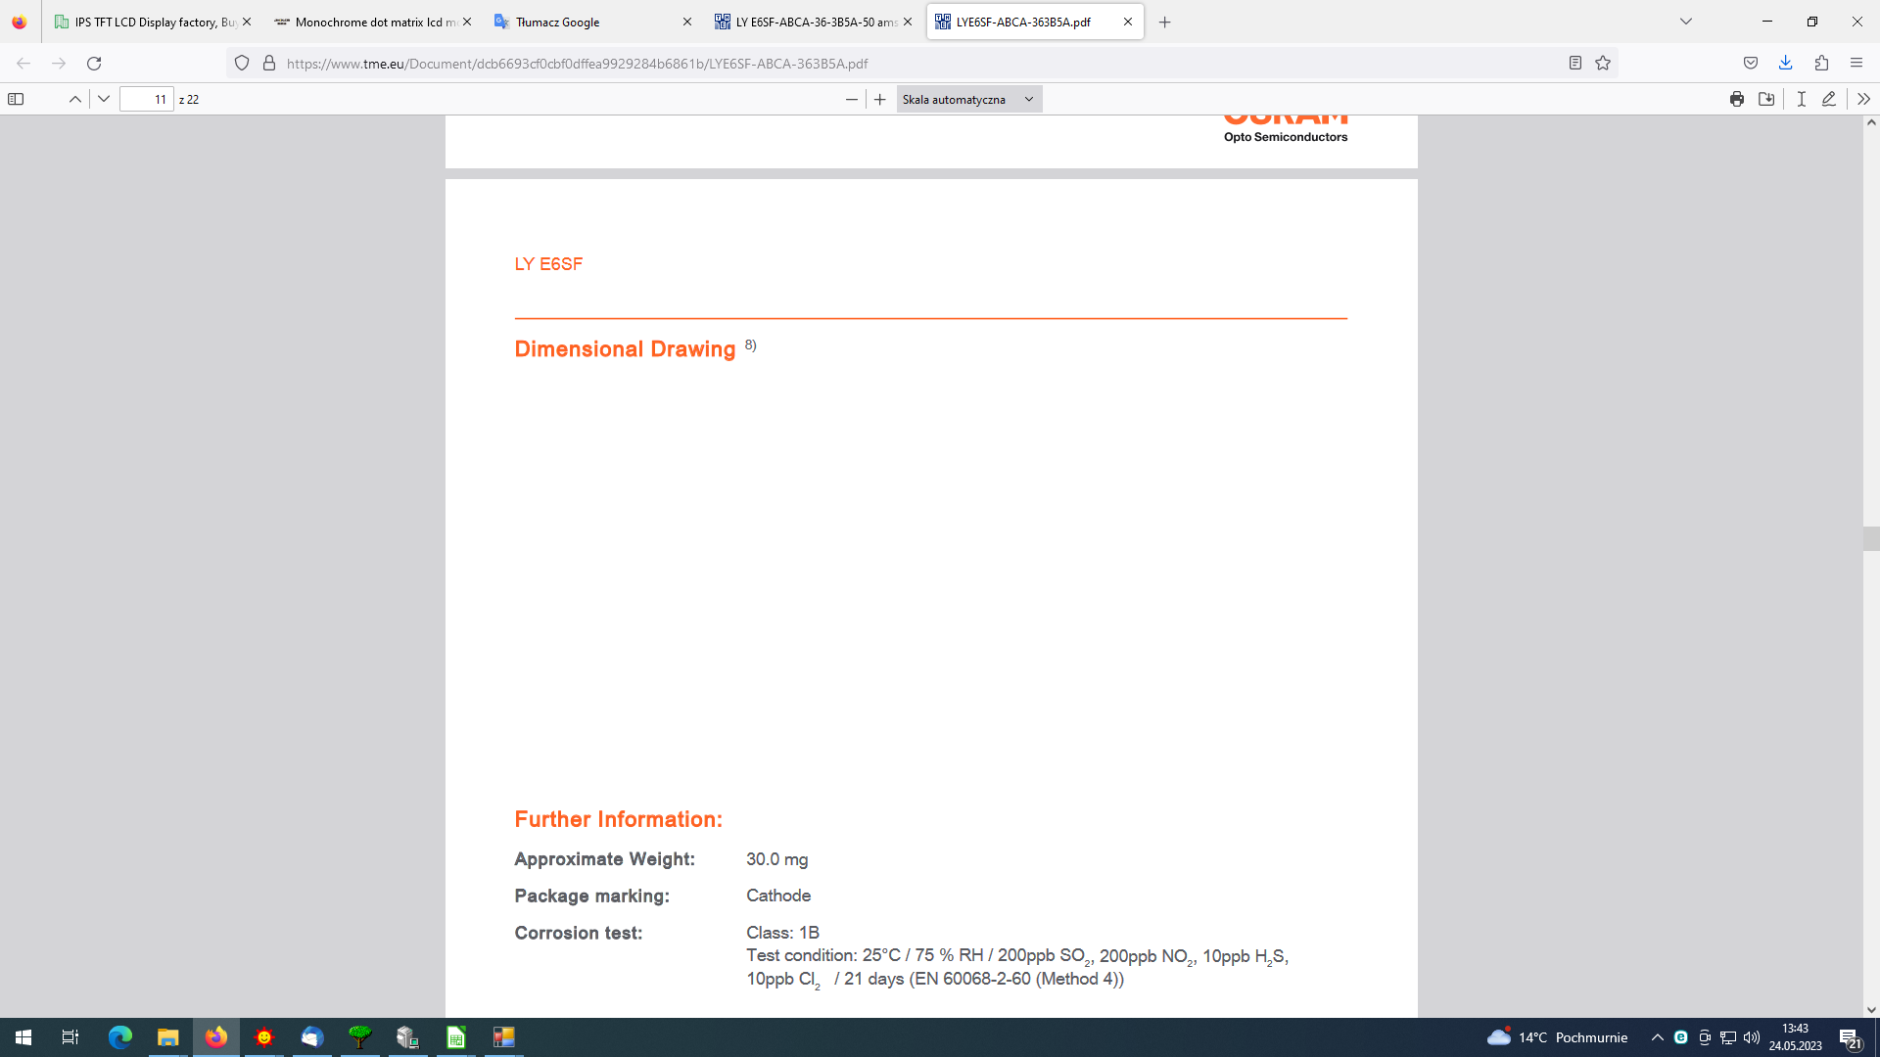List all tabs dropdown arrow
1880x1057 pixels.
point(1686,22)
